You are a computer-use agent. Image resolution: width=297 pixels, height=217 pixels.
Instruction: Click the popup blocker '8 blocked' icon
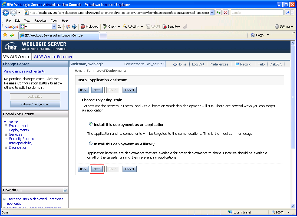point(83,27)
